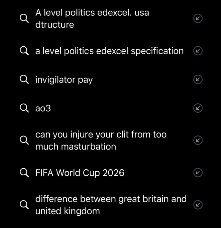
Task: Click the magnifier icon beside 'invigilator pay'
Action: coord(24,79)
